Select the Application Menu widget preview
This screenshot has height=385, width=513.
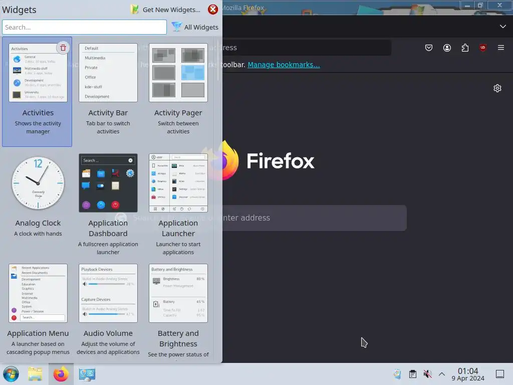pos(38,293)
